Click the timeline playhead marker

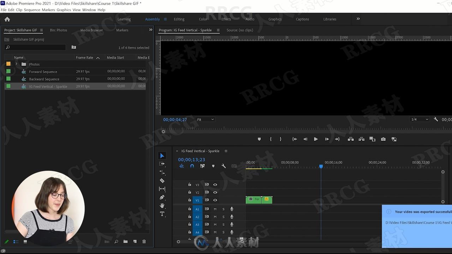[x=321, y=166]
